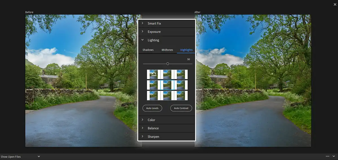Select the highlighted center preset thumbnail
338x160 pixels.
(x=167, y=85)
